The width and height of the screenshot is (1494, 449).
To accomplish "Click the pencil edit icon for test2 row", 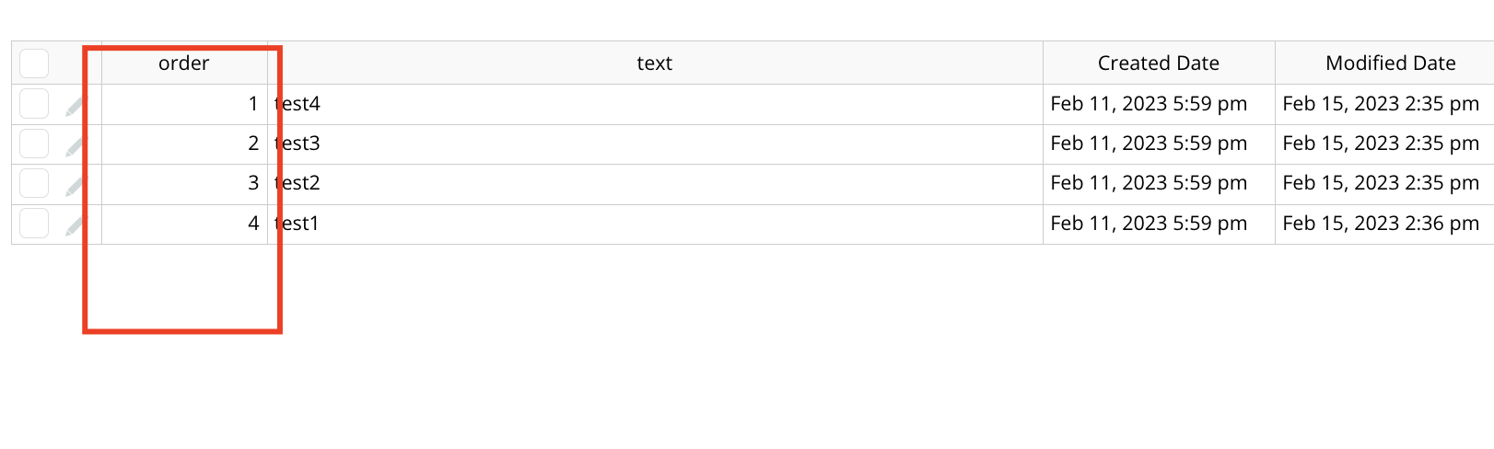I will (x=76, y=186).
